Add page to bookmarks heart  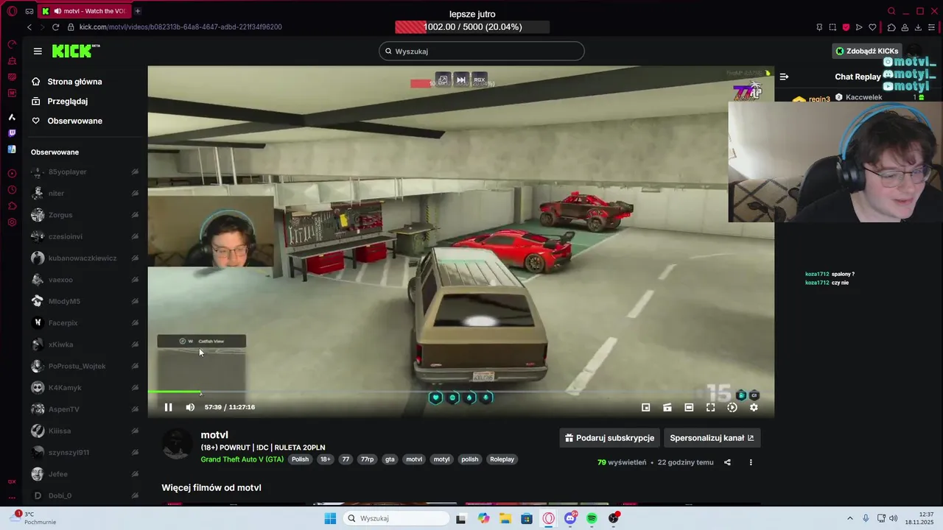[873, 27]
